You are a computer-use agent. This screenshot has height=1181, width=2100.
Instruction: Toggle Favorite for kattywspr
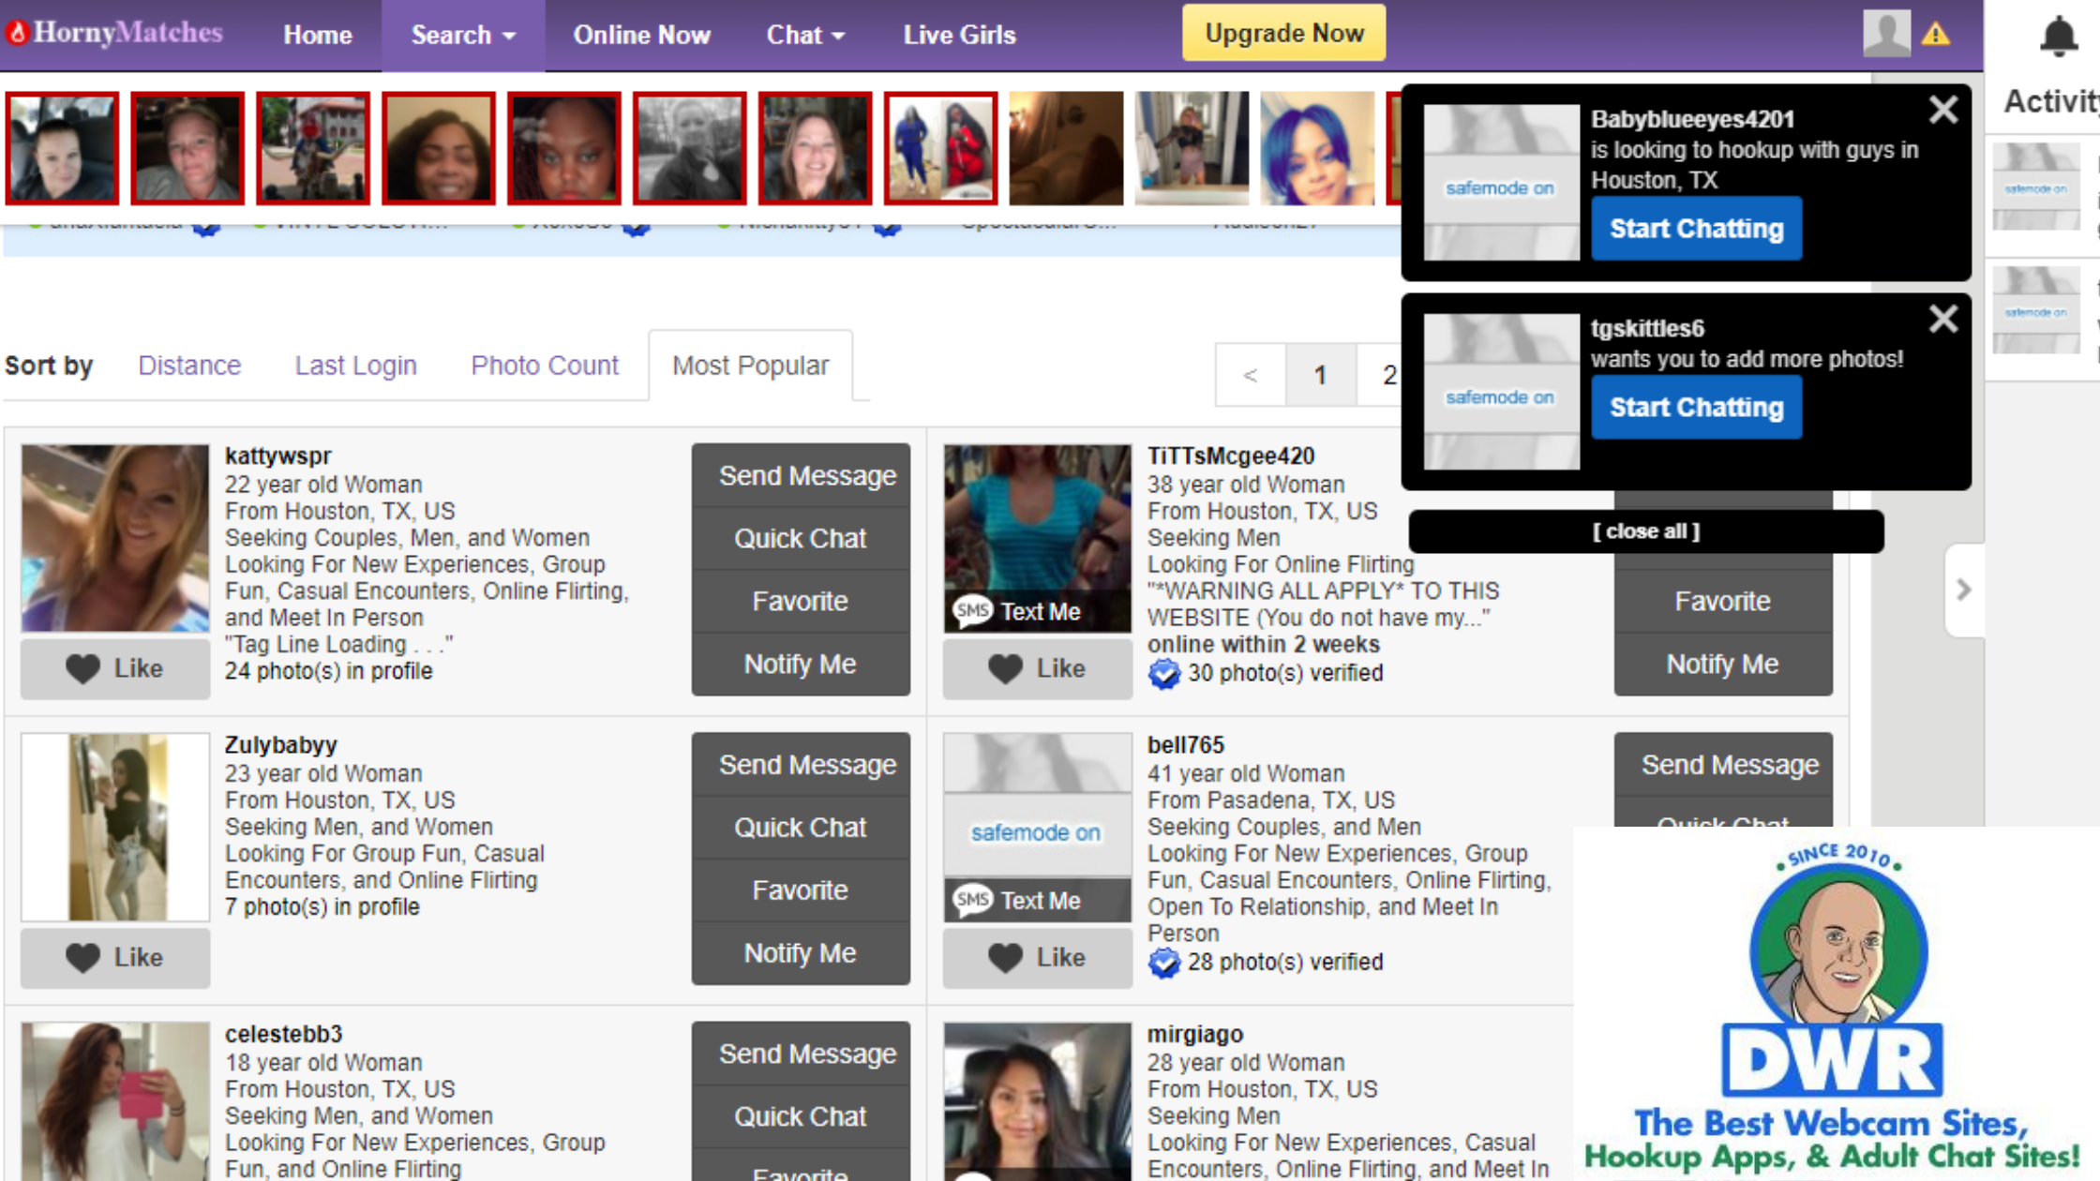[800, 601]
